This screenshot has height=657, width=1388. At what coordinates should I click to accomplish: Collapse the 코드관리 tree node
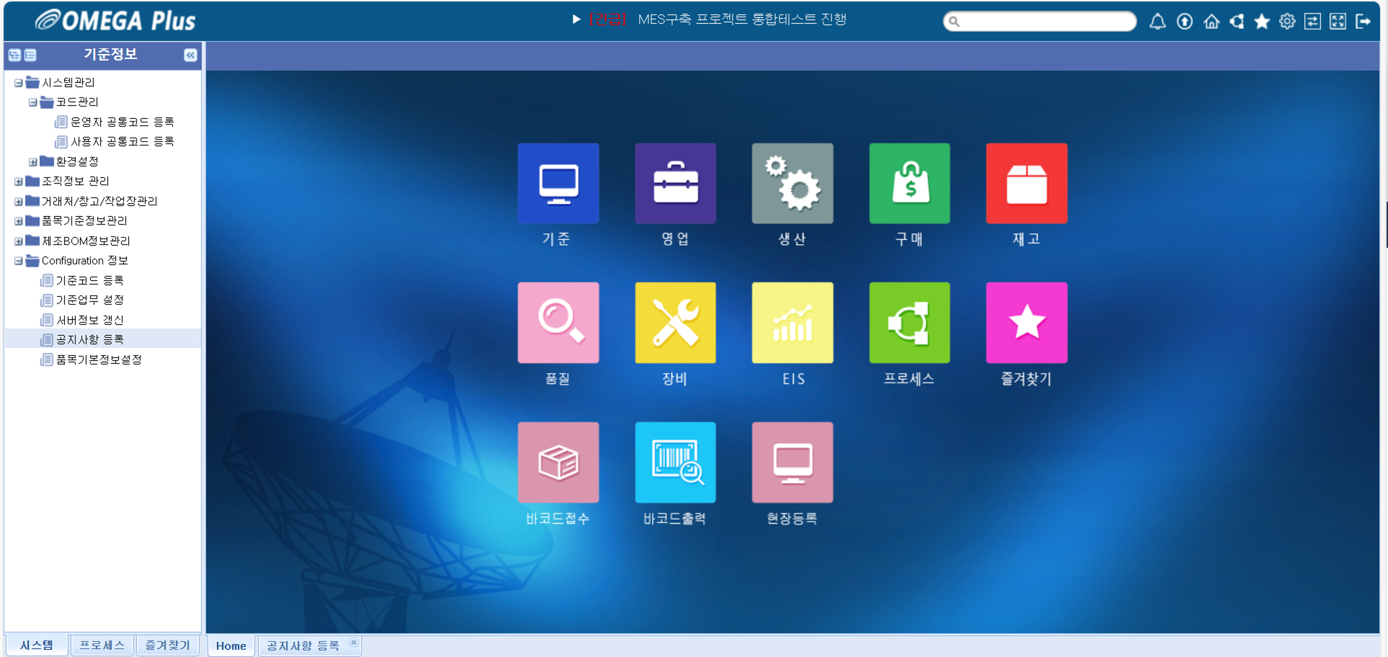33,102
